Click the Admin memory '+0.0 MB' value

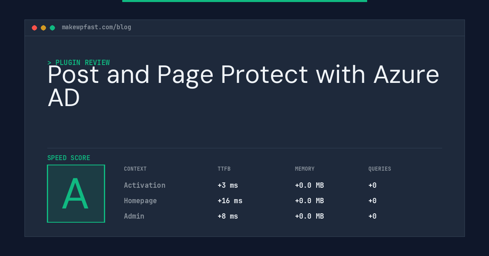click(309, 216)
